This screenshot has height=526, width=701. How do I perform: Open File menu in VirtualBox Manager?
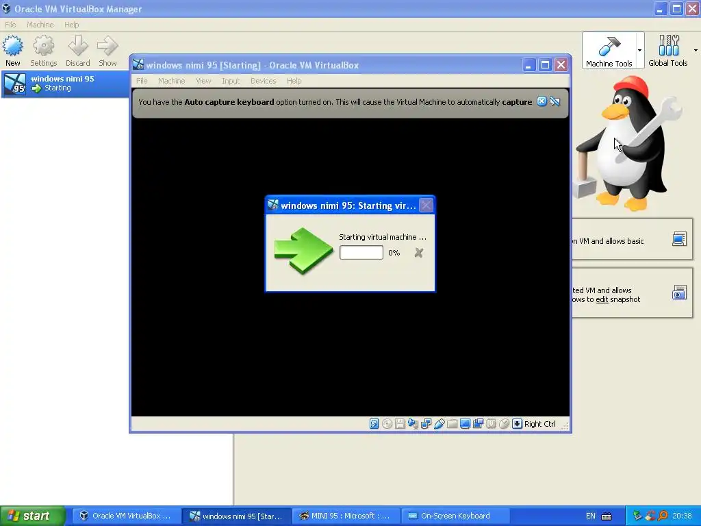10,25
